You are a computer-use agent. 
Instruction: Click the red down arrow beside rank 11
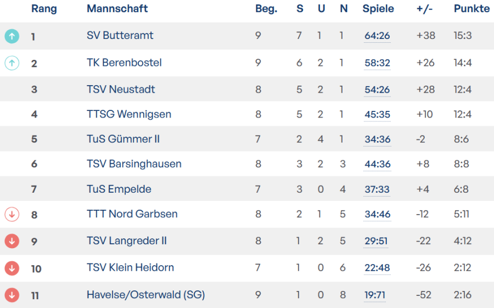tap(12, 295)
